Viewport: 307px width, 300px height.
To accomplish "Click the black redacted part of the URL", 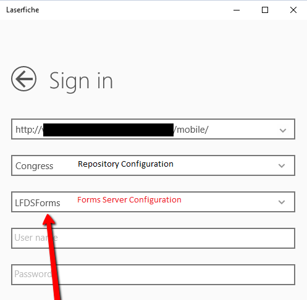I will tap(108, 130).
